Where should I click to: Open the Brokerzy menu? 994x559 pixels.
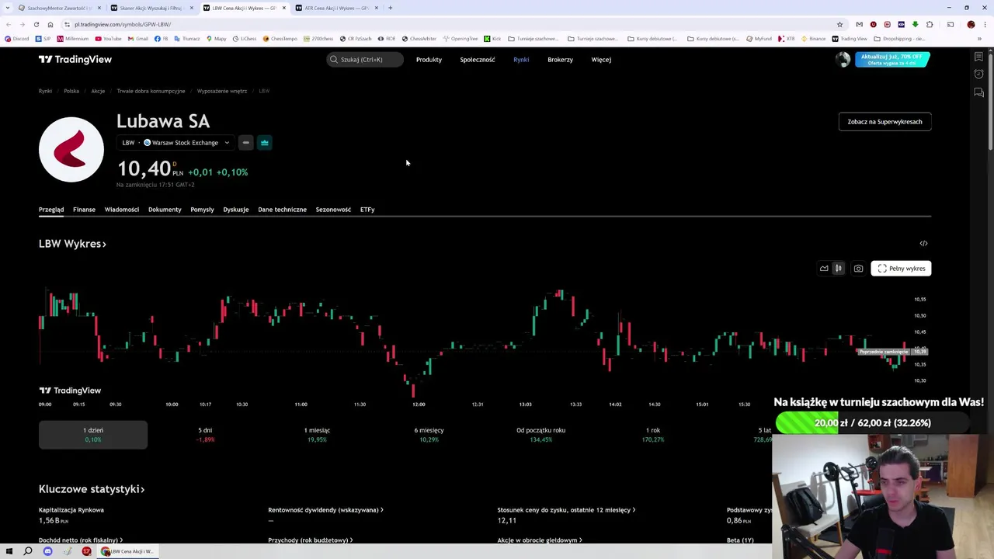point(560,59)
